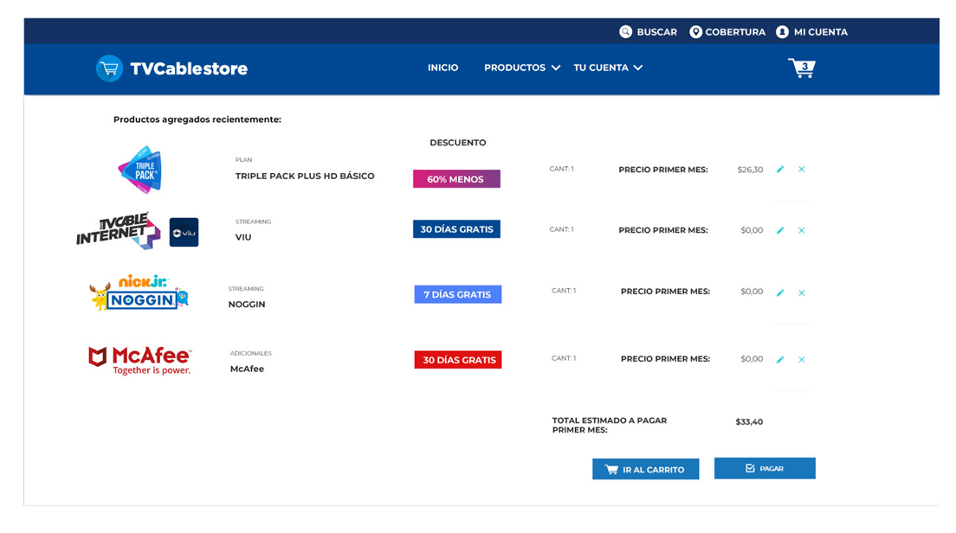
Task: Expand the PRODUCTOS dropdown chevron
Action: [x=555, y=67]
